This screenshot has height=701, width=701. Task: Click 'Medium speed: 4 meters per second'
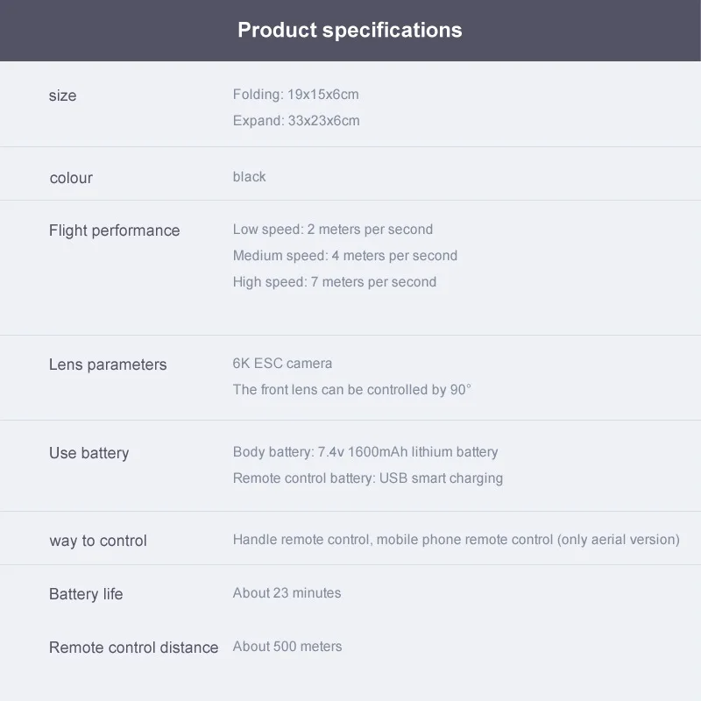(x=344, y=256)
